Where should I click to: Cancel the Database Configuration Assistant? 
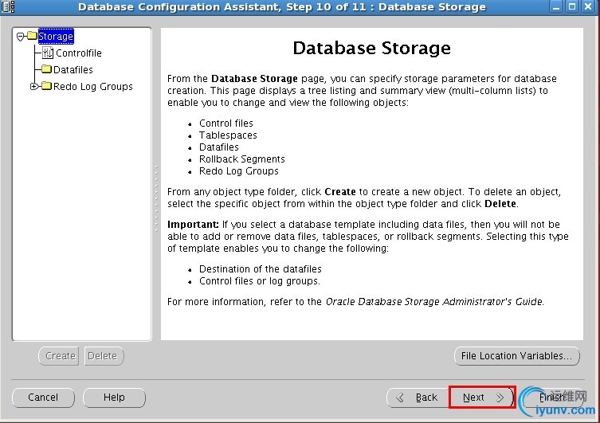click(x=43, y=397)
